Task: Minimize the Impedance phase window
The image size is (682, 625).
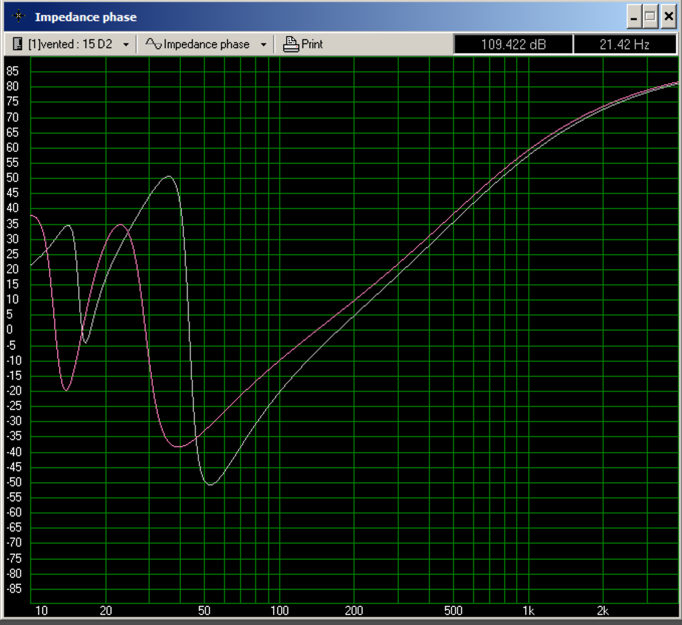Action: coord(634,17)
